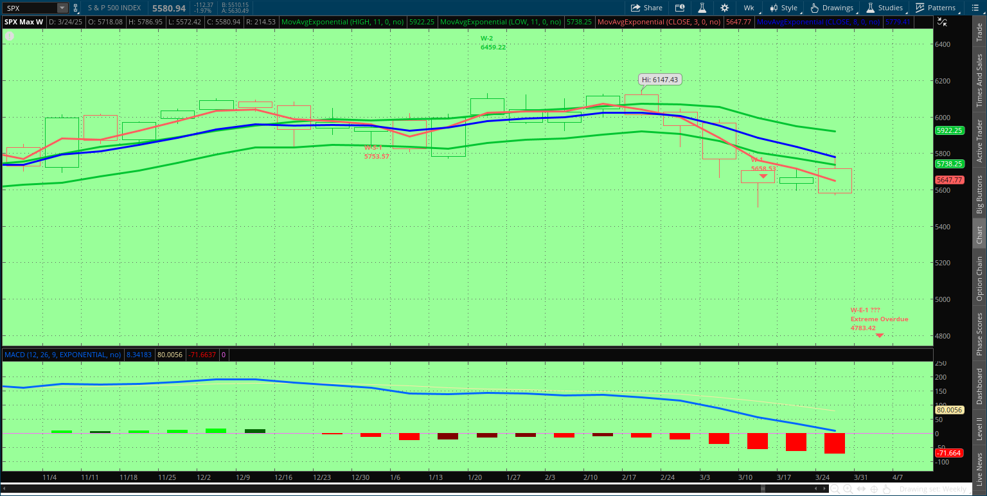987x496 pixels.
Task: Click the Share chart icon
Action: [646, 8]
